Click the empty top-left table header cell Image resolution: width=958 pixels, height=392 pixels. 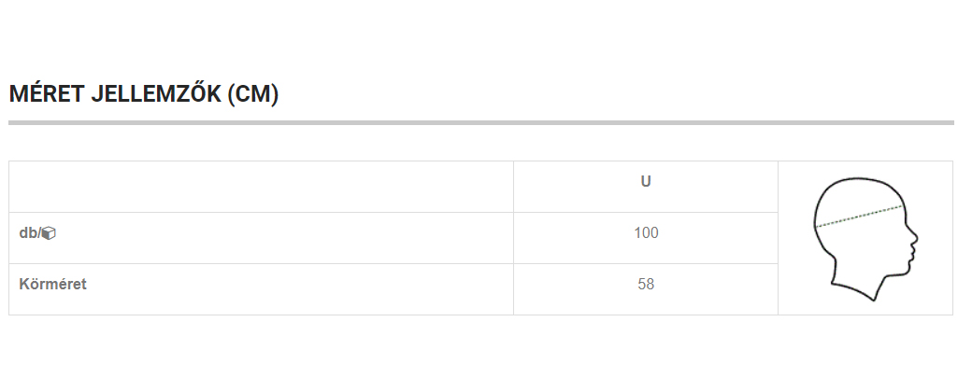pyautogui.click(x=261, y=187)
